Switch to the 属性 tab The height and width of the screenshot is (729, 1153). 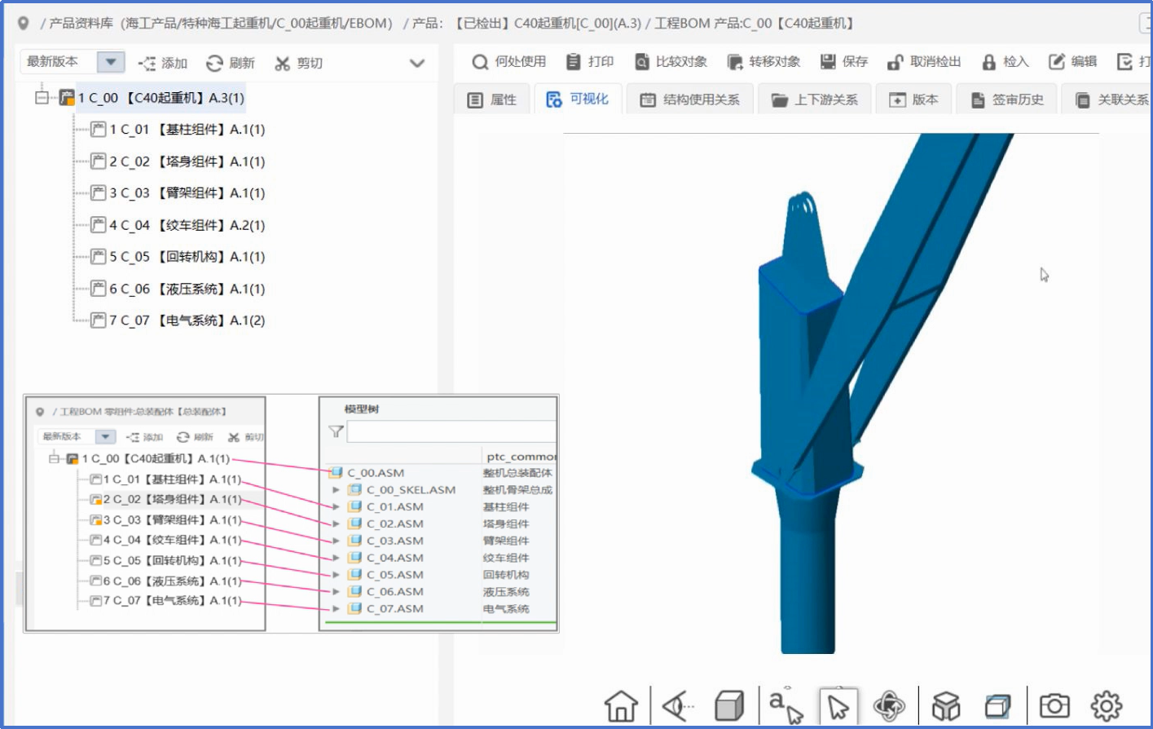coord(492,99)
